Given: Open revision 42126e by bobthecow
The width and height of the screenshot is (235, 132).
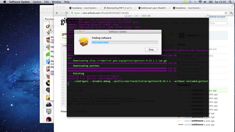Looking at the screenshot, I should tap(188, 125).
